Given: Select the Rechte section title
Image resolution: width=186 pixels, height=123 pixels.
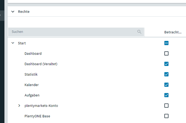Looking at the screenshot, I should pyautogui.click(x=24, y=12).
